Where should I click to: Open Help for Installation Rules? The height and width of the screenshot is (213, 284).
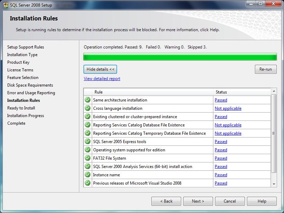(x=262, y=201)
